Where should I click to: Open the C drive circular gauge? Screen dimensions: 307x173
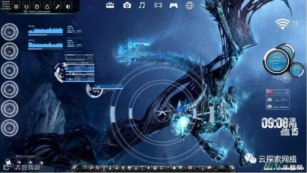tap(10, 32)
